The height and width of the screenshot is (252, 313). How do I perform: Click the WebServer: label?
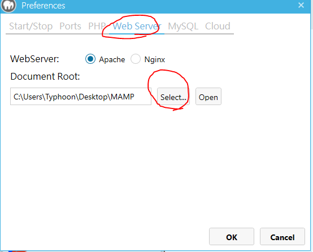coord(34,59)
